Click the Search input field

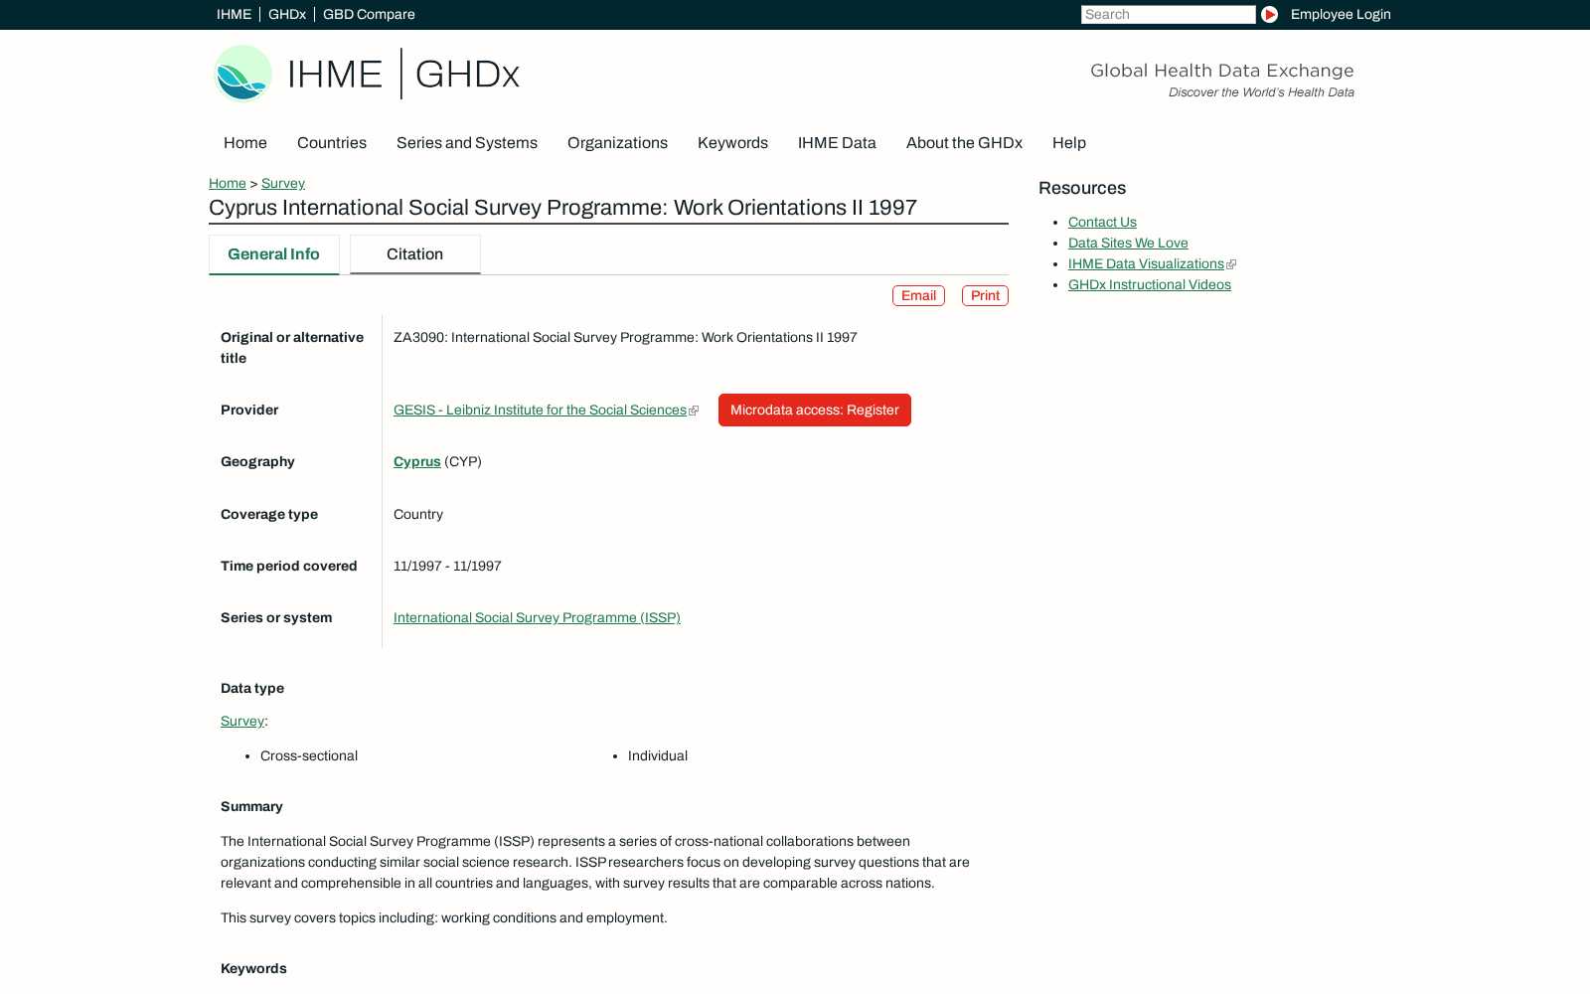[x=1169, y=15]
